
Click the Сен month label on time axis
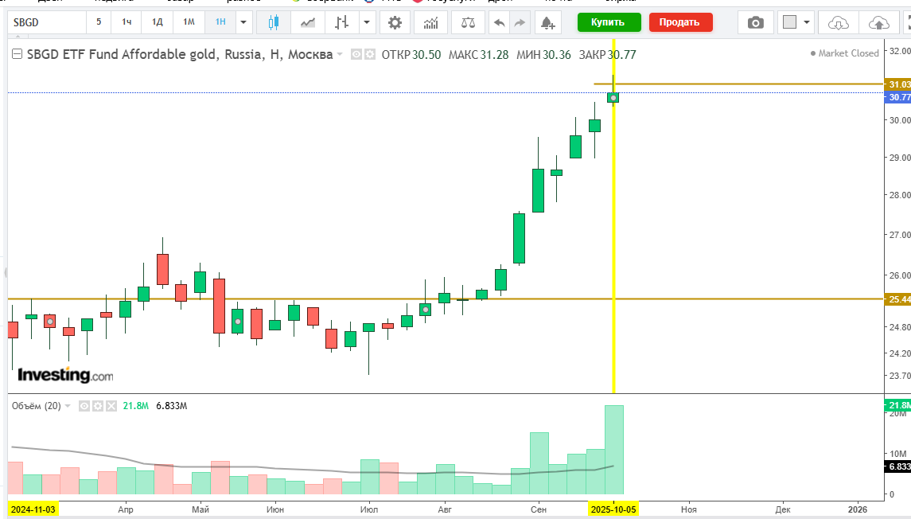[539, 509]
